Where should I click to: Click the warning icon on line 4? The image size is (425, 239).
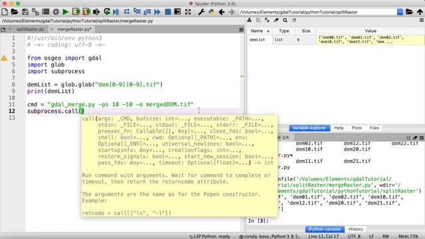[4, 58]
